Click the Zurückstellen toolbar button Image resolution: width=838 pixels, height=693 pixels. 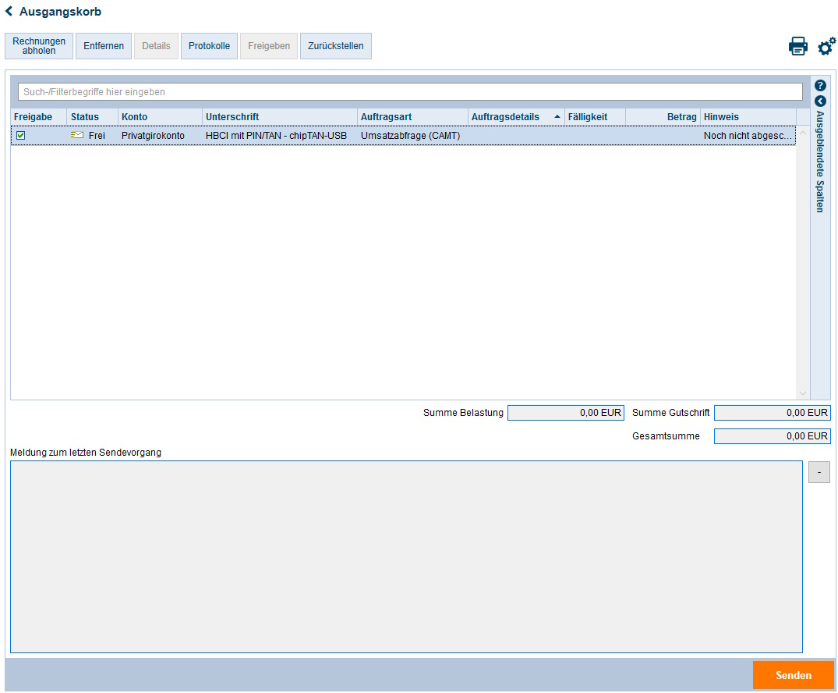pyautogui.click(x=335, y=46)
